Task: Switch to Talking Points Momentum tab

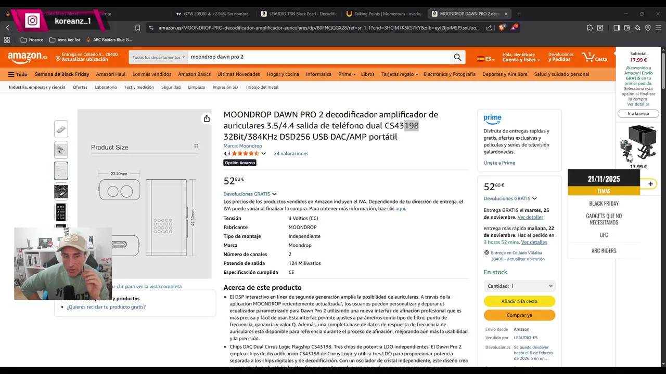Action: click(384, 14)
